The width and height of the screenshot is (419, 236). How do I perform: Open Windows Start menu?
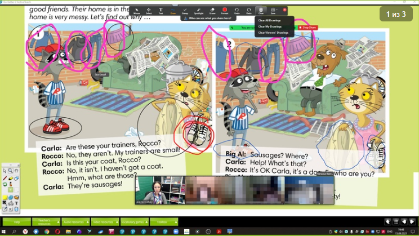3,231
